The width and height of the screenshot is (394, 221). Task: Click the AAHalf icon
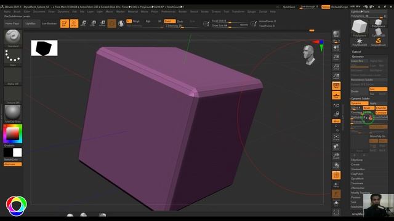(x=336, y=76)
